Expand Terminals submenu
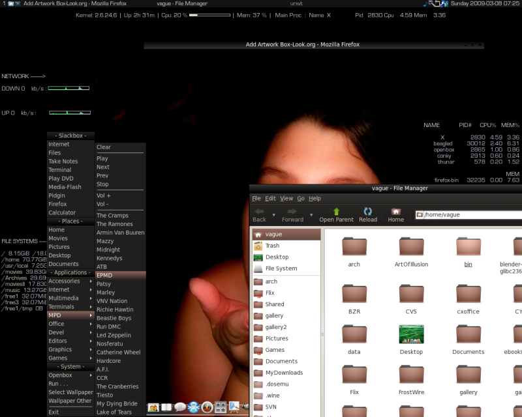 (x=70, y=307)
